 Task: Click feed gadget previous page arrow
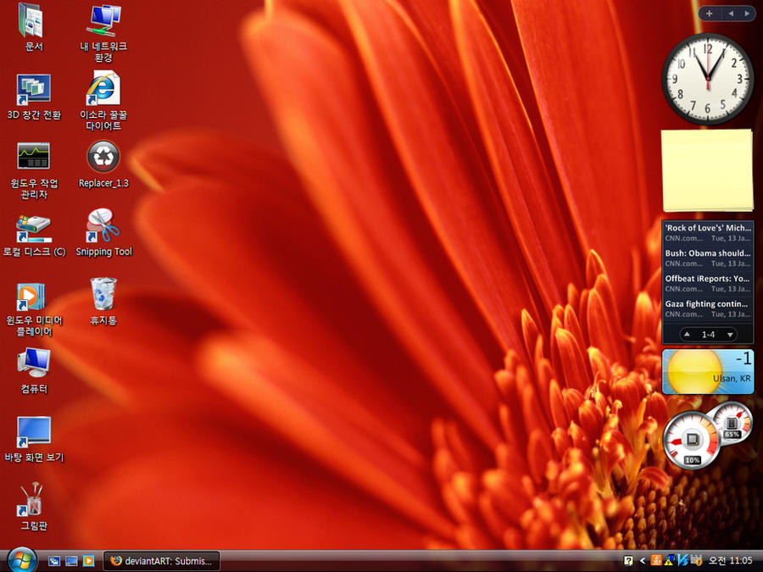tap(687, 334)
